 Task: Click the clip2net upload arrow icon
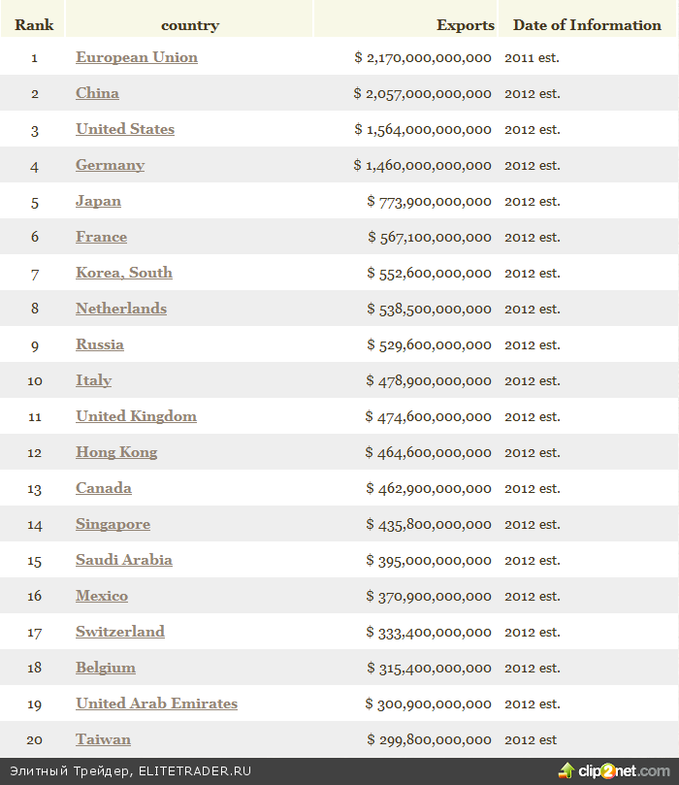[x=566, y=770]
